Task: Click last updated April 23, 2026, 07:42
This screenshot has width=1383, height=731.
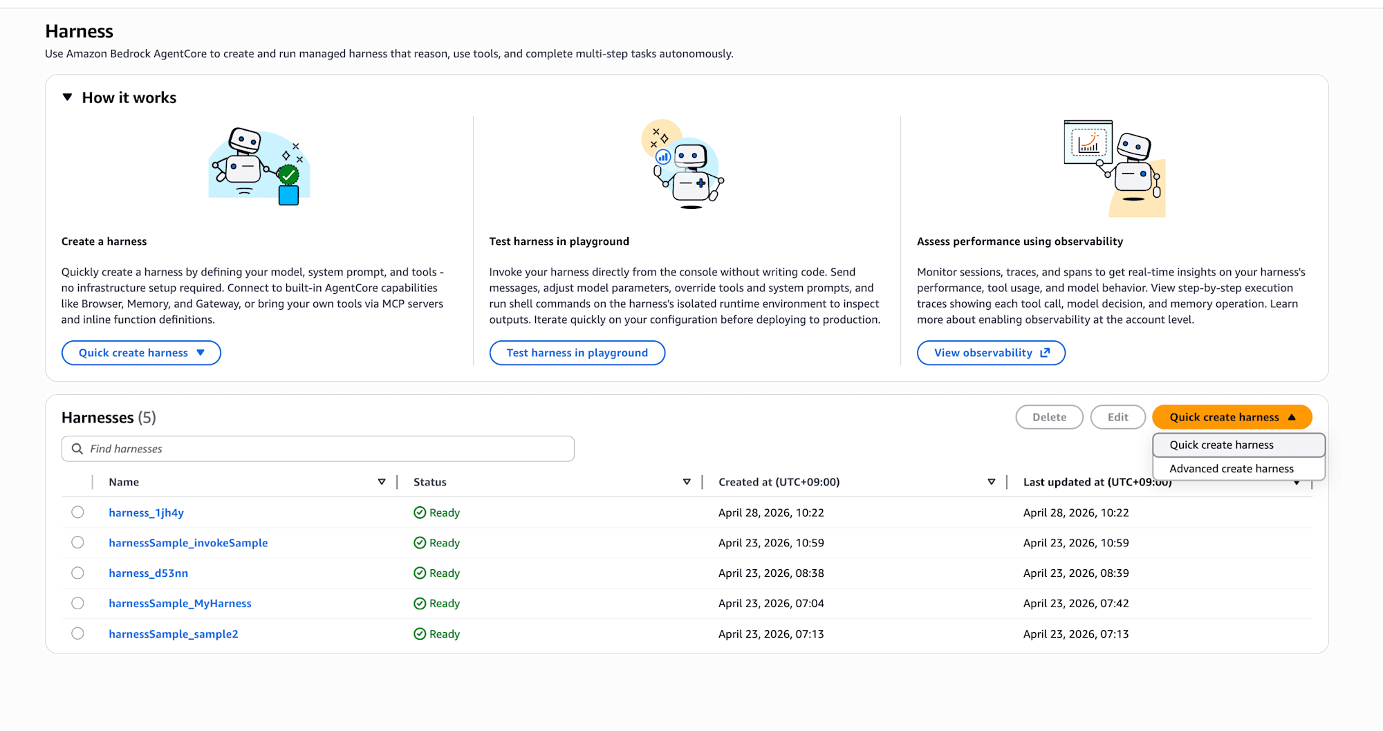Action: pyautogui.click(x=1076, y=603)
